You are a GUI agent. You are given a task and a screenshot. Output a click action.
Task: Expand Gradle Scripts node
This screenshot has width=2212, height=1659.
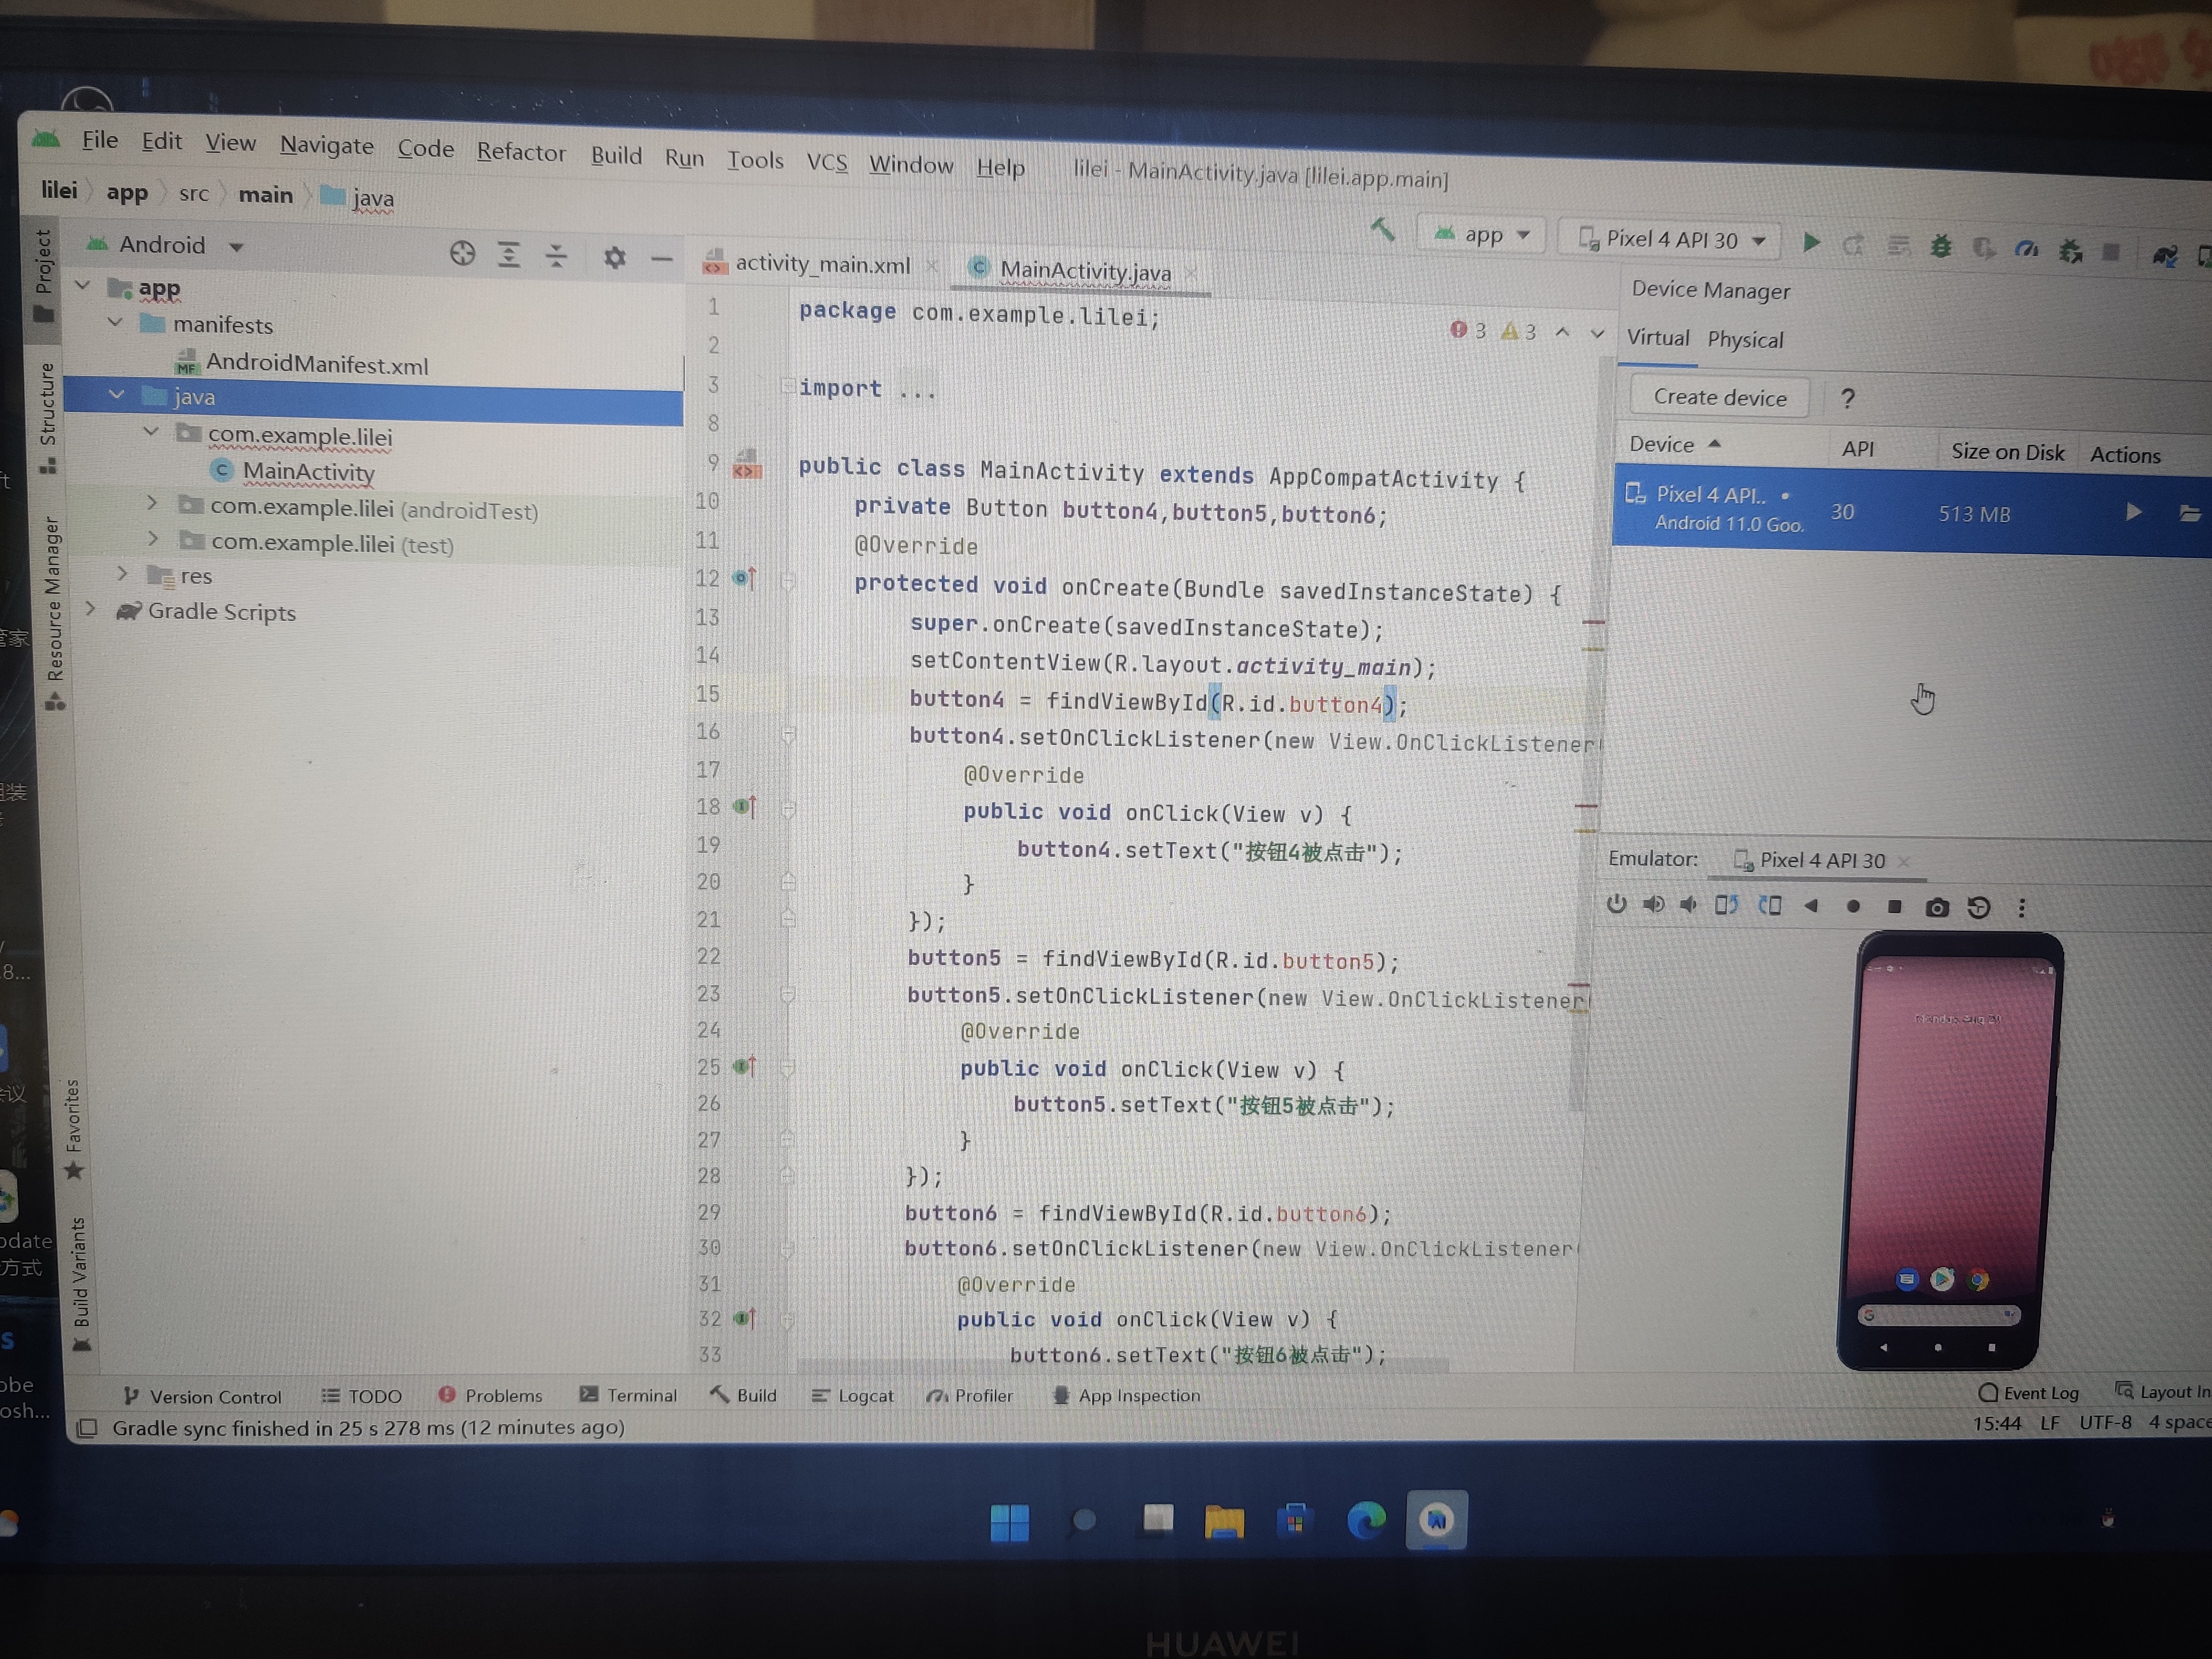point(91,608)
